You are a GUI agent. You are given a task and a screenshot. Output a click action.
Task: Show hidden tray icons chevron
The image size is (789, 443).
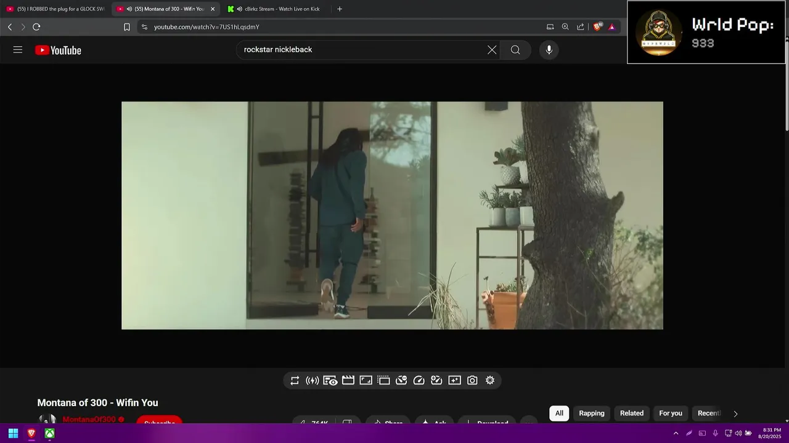coord(676,433)
